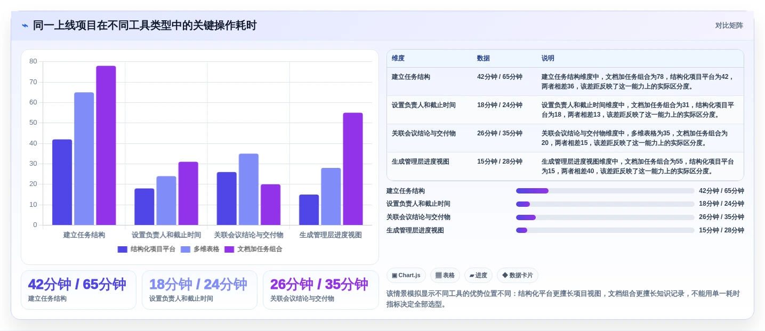Click the 表格 tag chip
This screenshot has width=765, height=331.
coord(445,276)
